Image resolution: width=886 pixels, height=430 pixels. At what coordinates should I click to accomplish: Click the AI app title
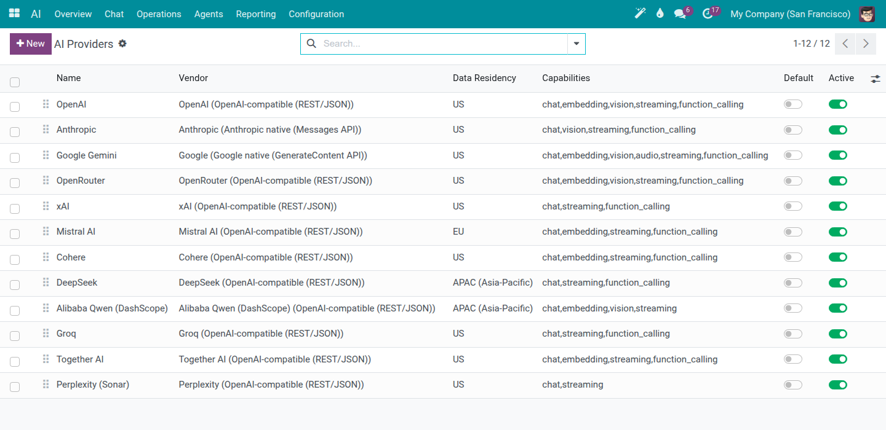(x=36, y=14)
